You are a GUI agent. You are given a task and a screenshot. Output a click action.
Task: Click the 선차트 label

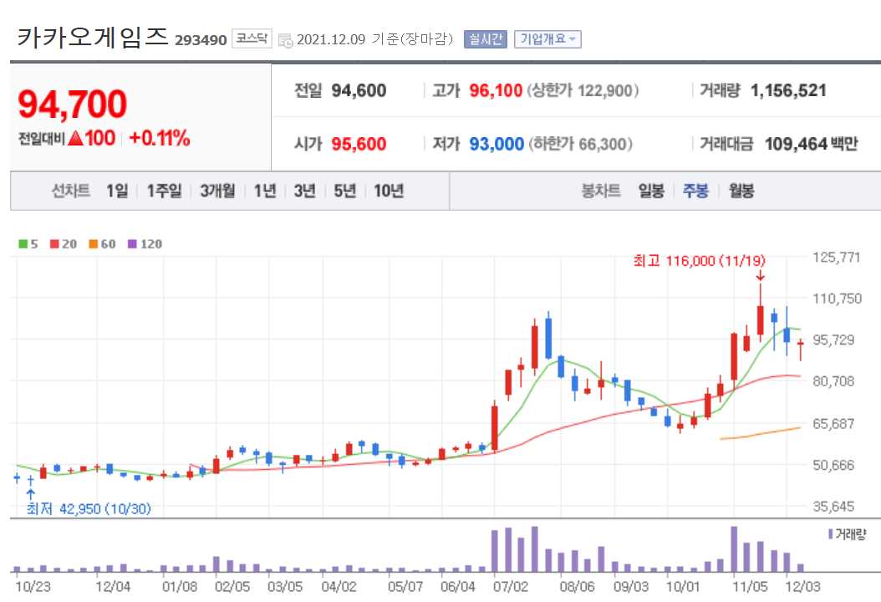71,191
